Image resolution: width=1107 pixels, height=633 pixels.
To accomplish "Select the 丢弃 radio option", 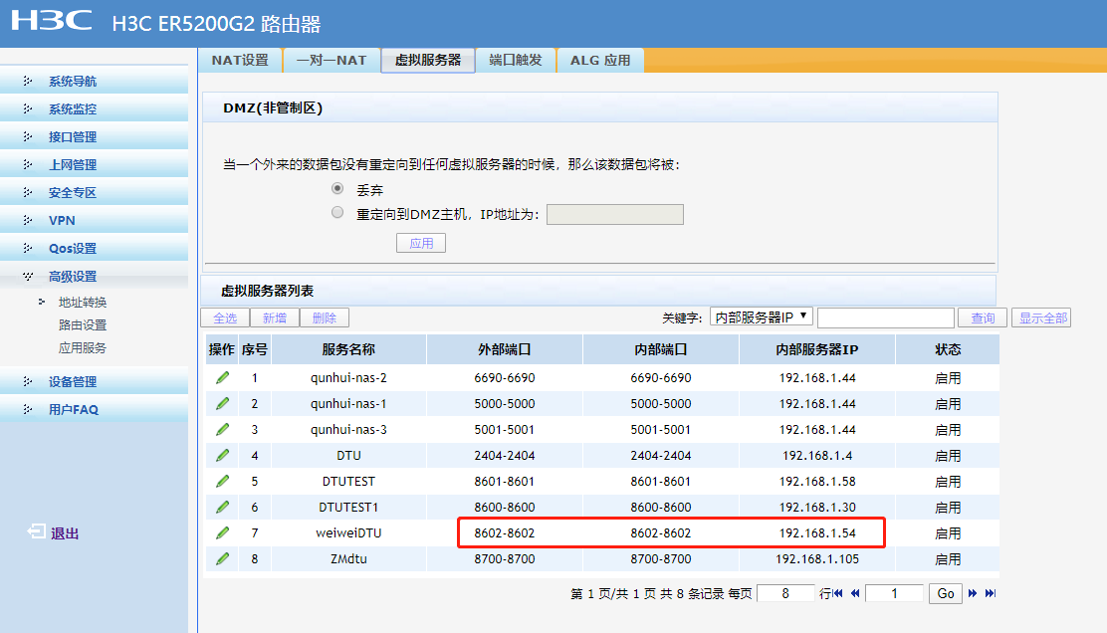I will point(337,188).
